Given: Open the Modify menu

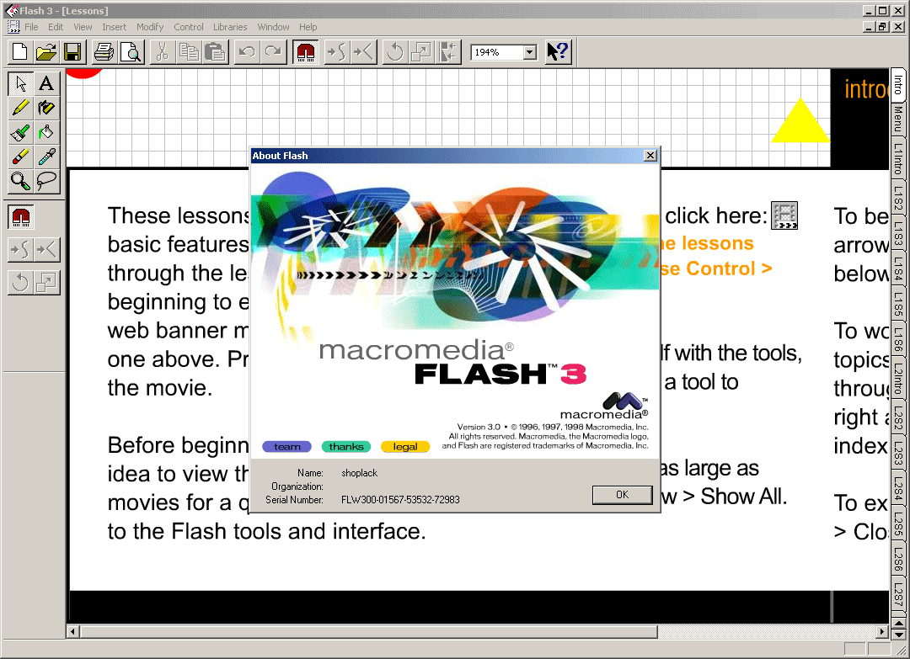Looking at the screenshot, I should pyautogui.click(x=150, y=27).
